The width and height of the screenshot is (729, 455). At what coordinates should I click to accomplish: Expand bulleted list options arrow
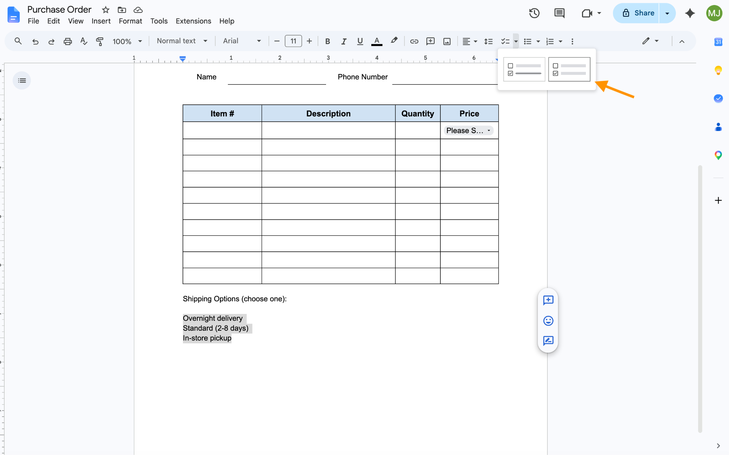click(x=538, y=41)
